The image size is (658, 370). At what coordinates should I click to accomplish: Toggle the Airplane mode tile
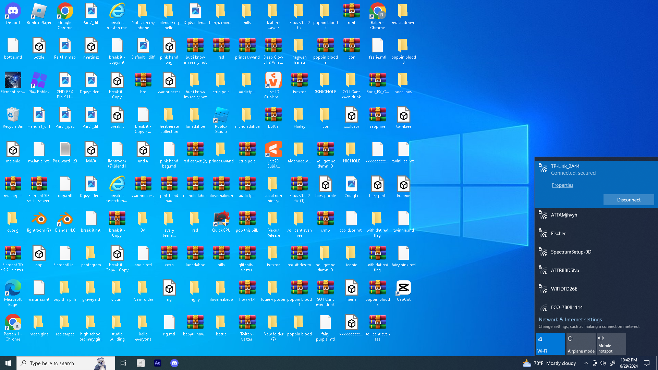(x=581, y=344)
